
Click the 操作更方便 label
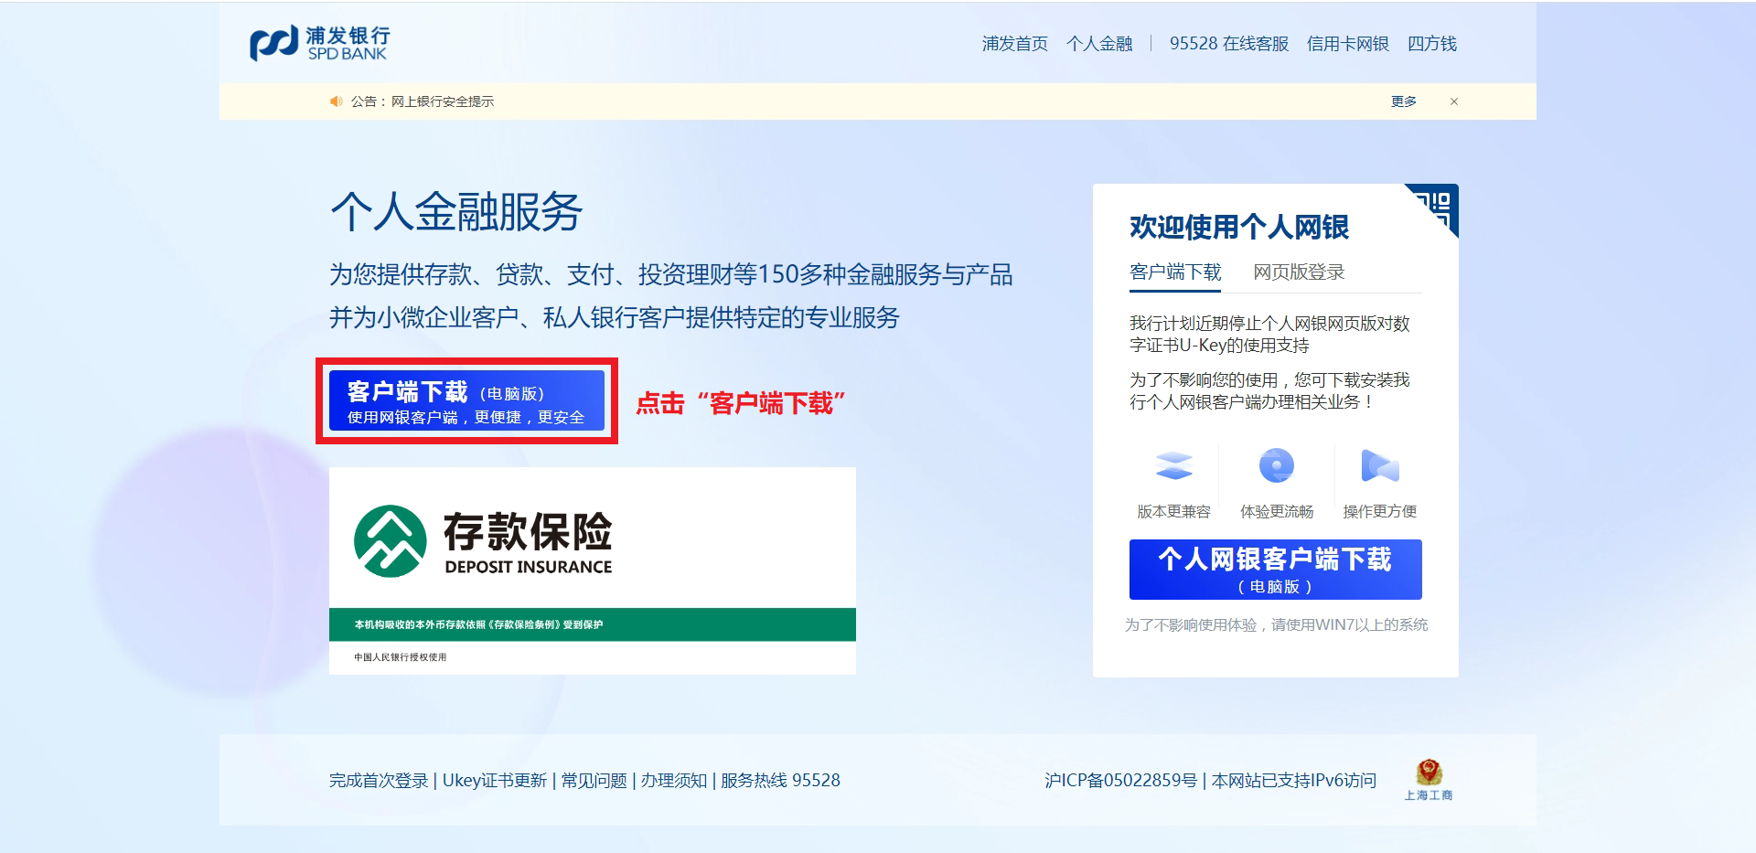click(1380, 512)
